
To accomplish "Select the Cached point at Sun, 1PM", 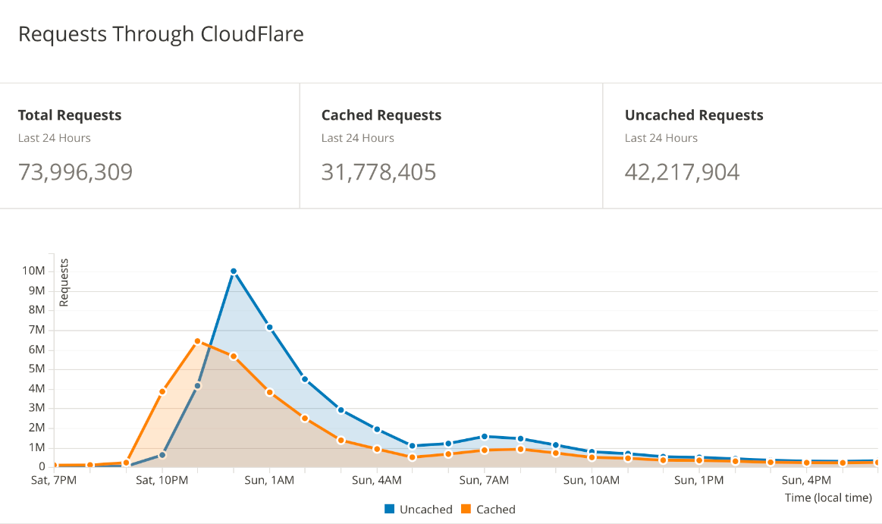I will (699, 460).
